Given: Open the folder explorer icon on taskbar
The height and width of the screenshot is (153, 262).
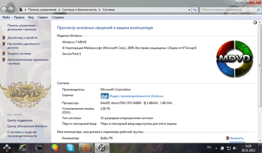Looking at the screenshot, I should tap(38, 148).
